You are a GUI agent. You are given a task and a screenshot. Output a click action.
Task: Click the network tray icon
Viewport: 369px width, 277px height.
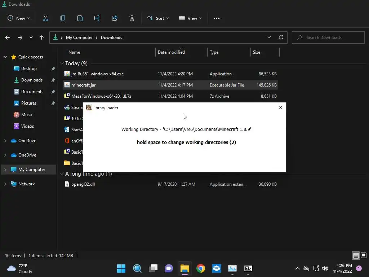coord(316,268)
